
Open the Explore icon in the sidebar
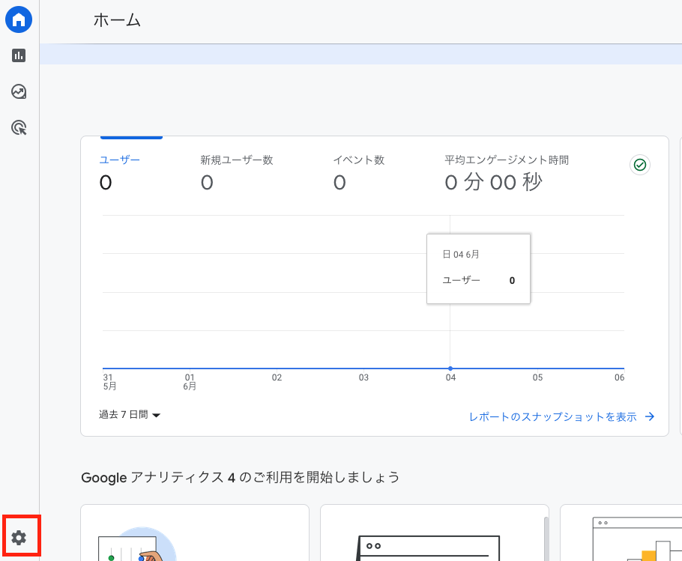click(x=19, y=91)
